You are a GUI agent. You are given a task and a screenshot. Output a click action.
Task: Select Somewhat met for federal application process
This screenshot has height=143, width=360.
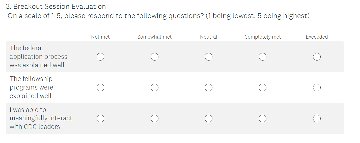(155, 57)
